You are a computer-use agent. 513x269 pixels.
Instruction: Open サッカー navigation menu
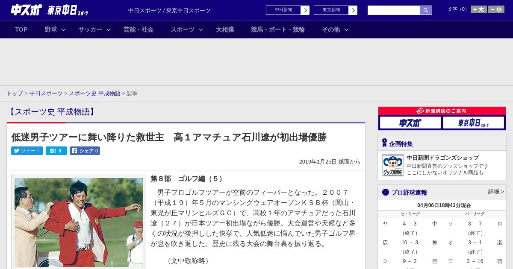point(90,29)
